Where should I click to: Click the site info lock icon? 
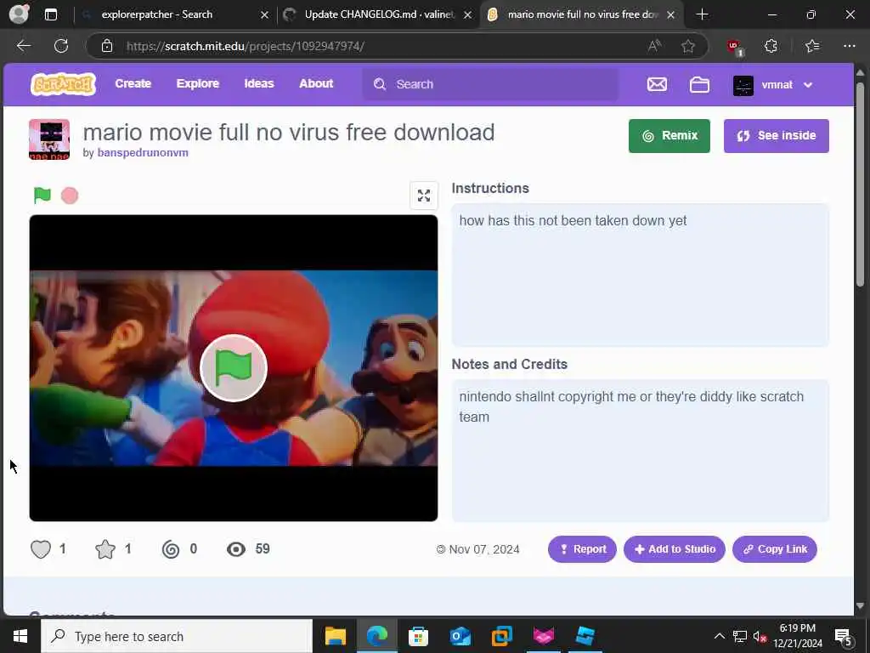tap(107, 46)
